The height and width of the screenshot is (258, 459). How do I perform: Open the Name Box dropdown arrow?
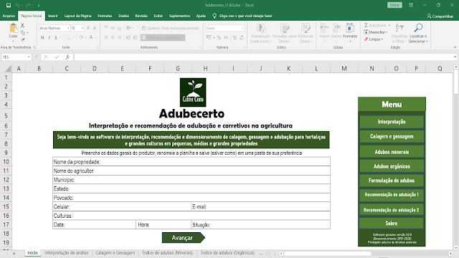point(29,57)
